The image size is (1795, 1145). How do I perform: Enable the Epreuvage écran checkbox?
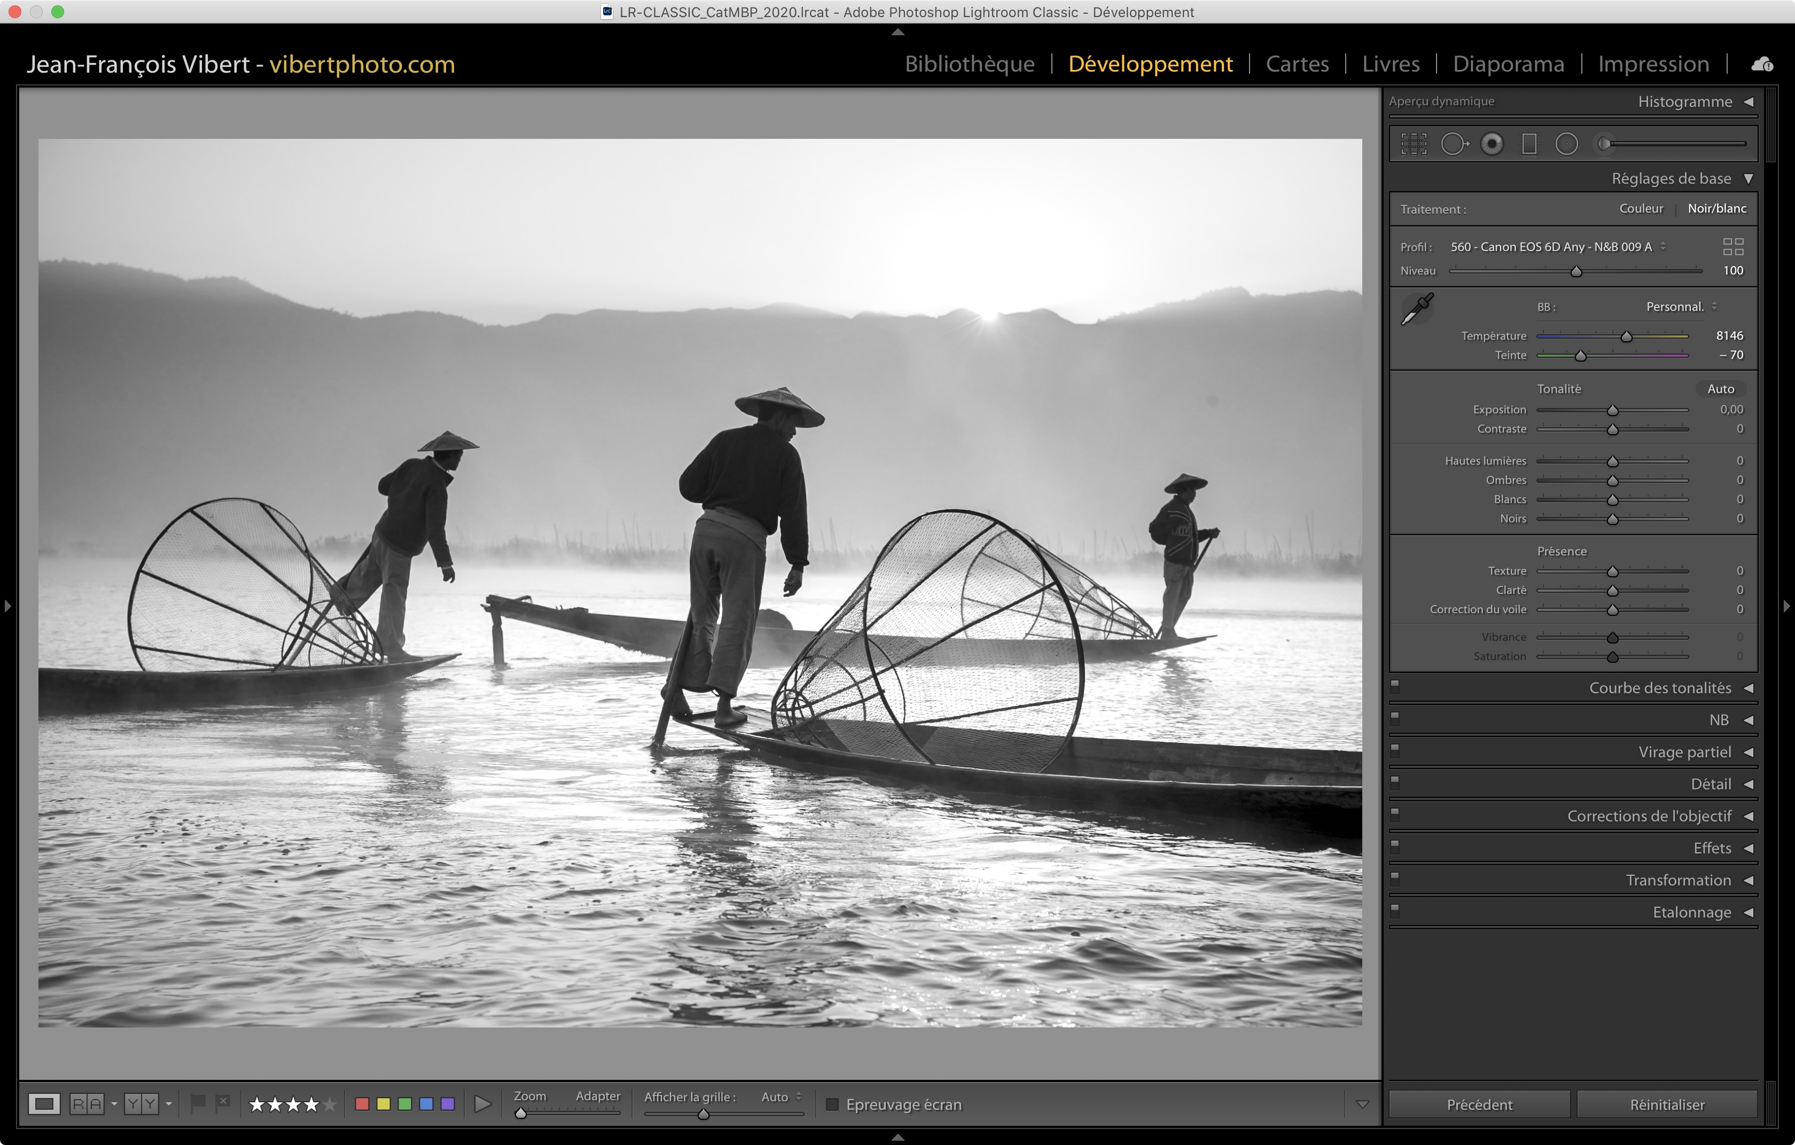(833, 1104)
